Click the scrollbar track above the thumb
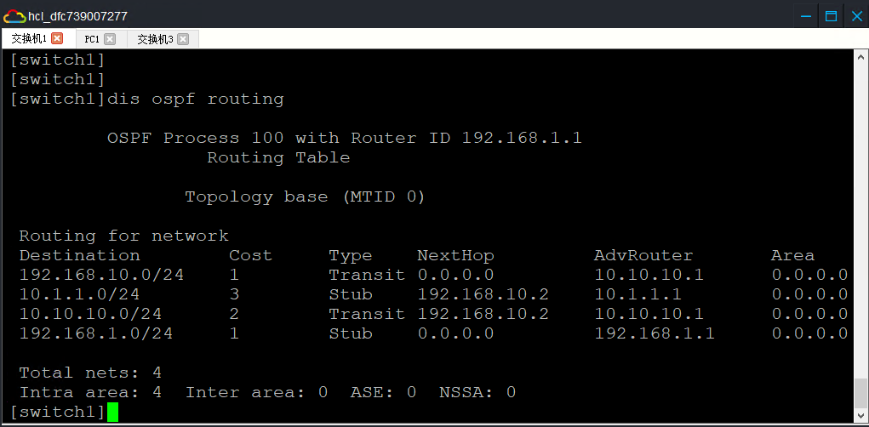Screen dimensions: 869x427 coord(860,213)
